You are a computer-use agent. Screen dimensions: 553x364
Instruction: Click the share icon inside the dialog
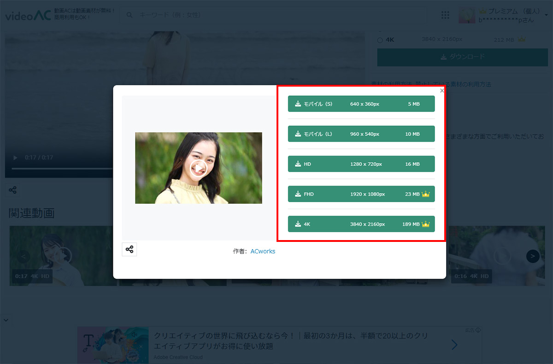pos(129,249)
